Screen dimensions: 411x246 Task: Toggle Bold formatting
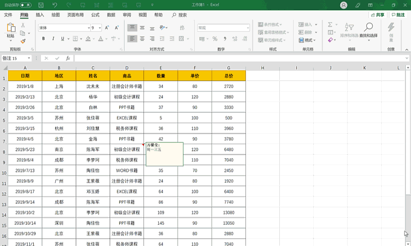click(44, 38)
